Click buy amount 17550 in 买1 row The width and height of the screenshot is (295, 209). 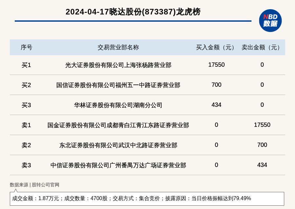(216, 65)
